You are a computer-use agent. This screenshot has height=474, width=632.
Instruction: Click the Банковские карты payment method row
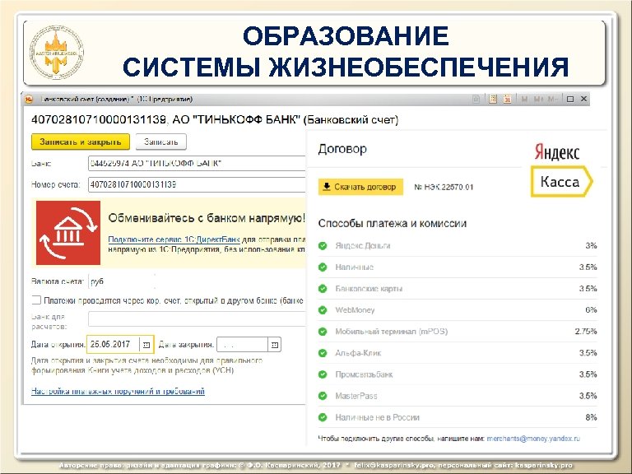[x=458, y=289]
